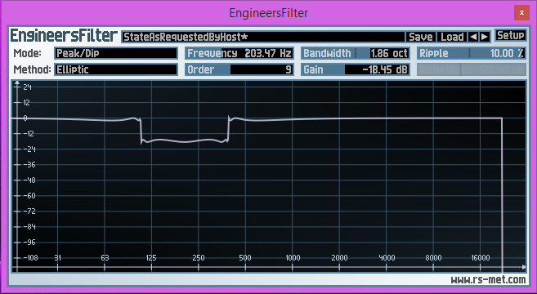Click the frequency response curve dip

(185, 141)
